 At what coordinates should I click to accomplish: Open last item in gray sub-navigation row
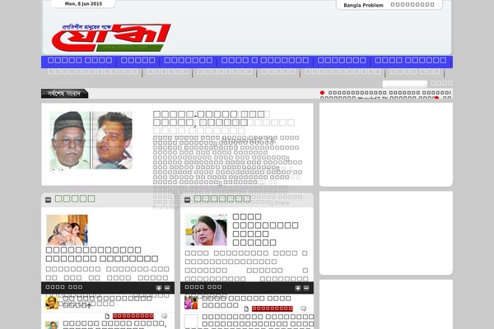click(415, 72)
